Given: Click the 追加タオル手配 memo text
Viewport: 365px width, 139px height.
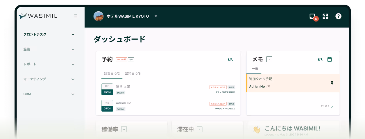Looking at the screenshot, I should (261, 79).
